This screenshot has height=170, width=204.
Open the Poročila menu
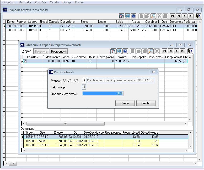click(40, 2)
